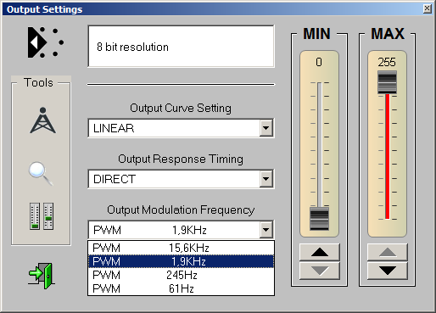Expand the Output Response Timing DIRECT dropdown
The width and height of the screenshot is (436, 313).
click(x=266, y=179)
